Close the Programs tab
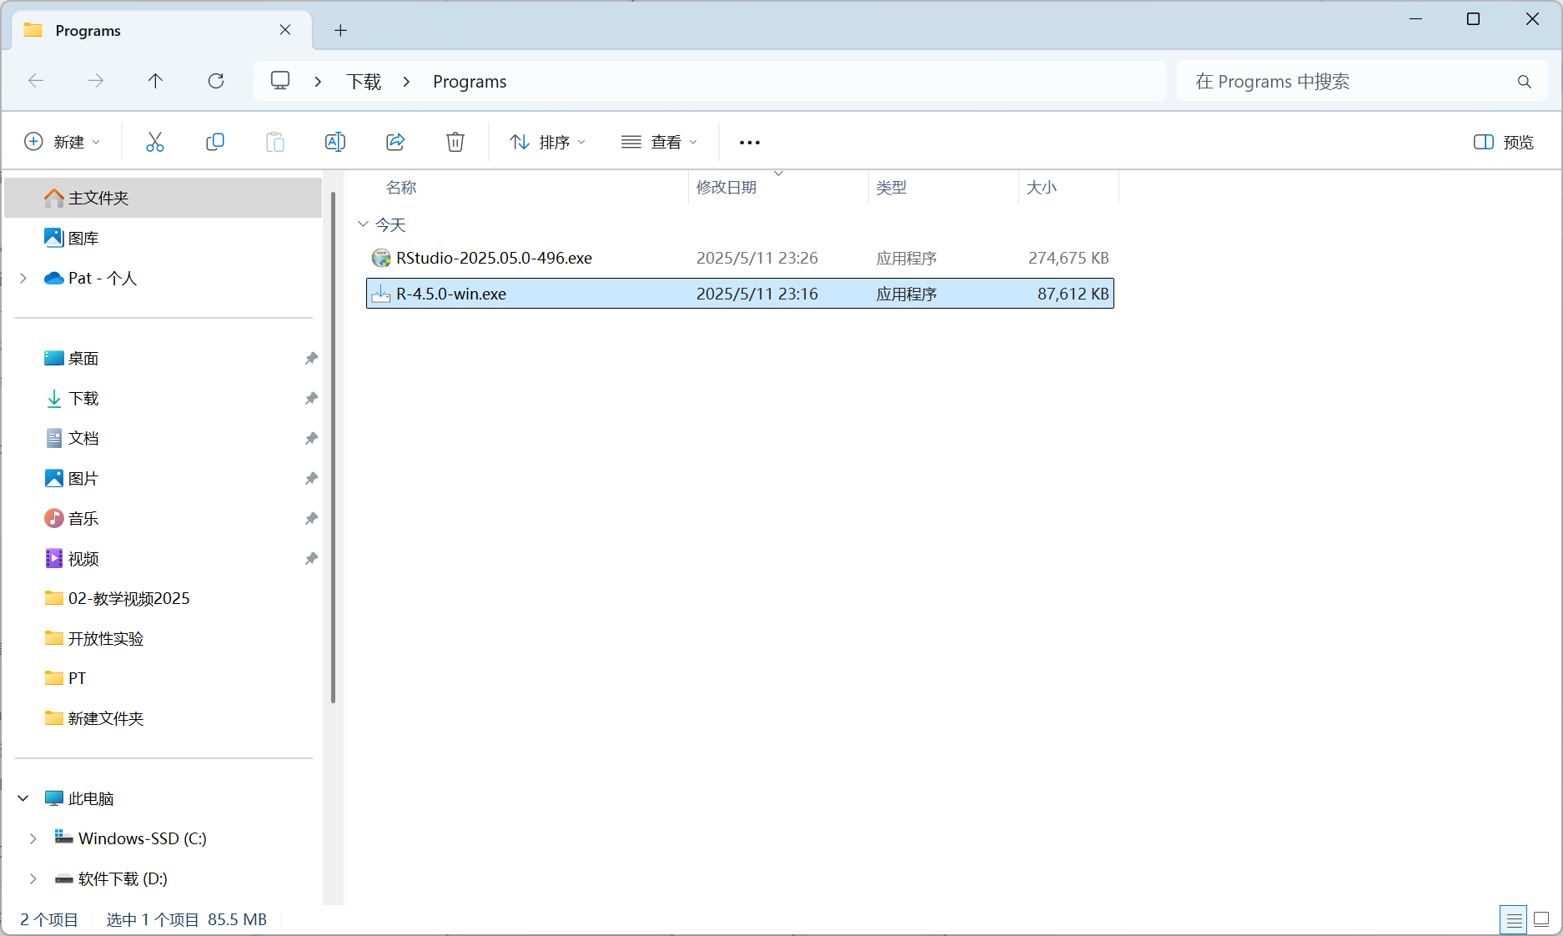The height and width of the screenshot is (936, 1563). pyautogui.click(x=285, y=30)
